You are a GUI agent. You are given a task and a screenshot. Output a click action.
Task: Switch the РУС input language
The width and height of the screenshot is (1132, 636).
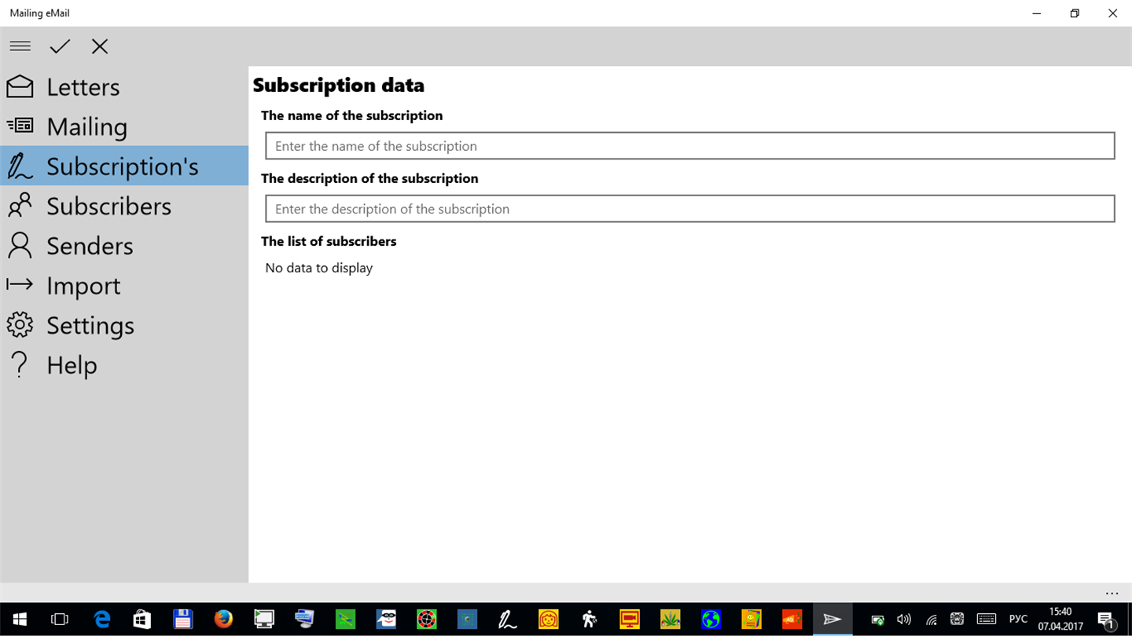(x=1018, y=620)
